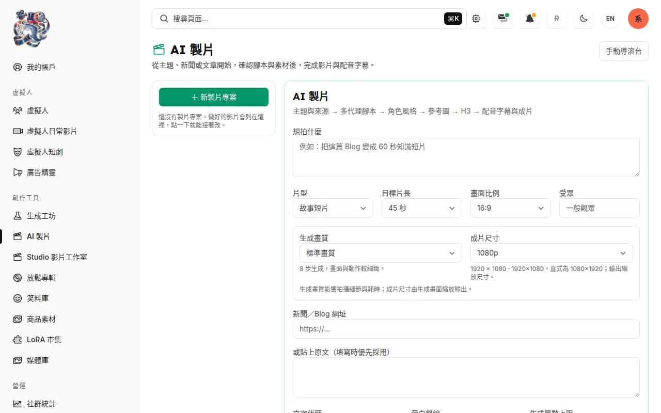Click the Studio 影片工作室 clapperboard icon

(18, 257)
